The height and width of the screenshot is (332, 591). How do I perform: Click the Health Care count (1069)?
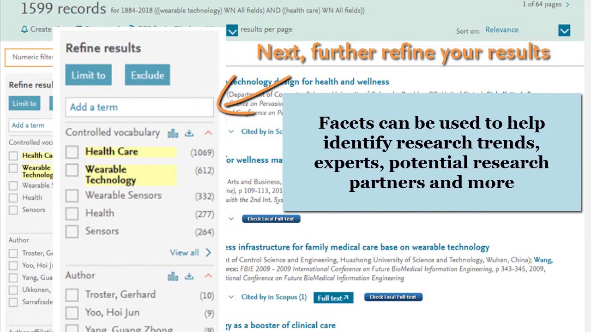202,153
